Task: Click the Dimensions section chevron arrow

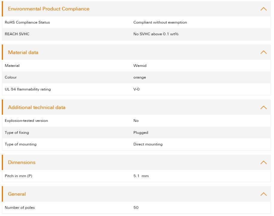Action: [263, 163]
